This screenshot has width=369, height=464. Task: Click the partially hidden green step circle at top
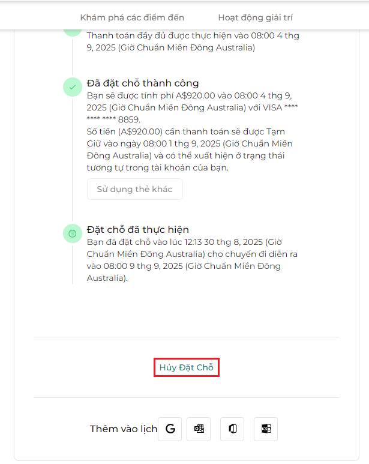pyautogui.click(x=73, y=33)
